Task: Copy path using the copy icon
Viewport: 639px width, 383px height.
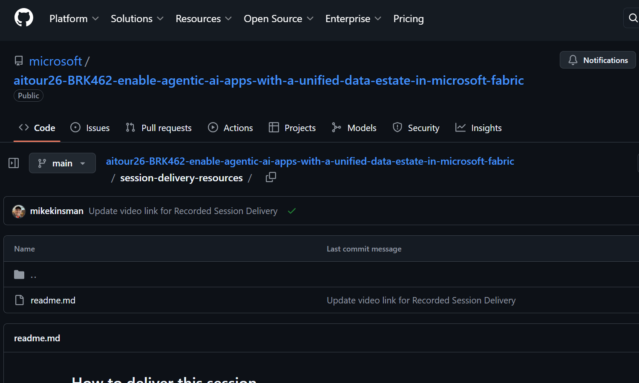Action: [x=271, y=177]
